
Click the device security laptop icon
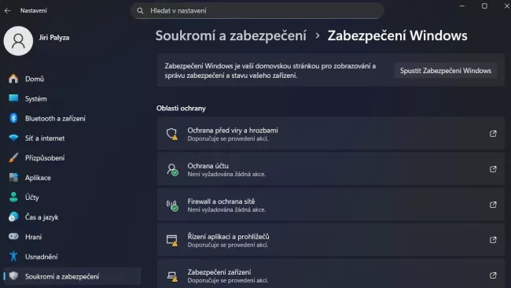(x=172, y=276)
